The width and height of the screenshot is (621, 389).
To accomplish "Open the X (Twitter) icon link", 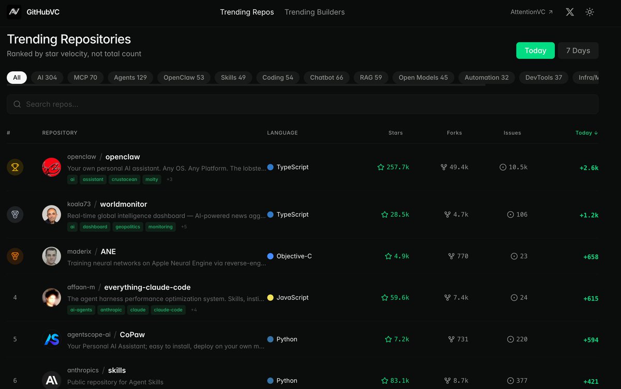I will pyautogui.click(x=570, y=12).
